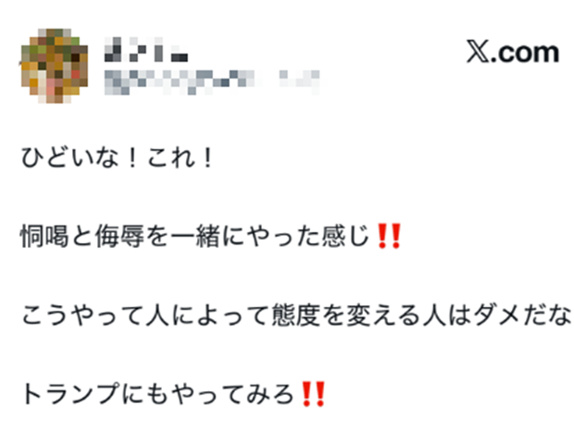
Task: Open the pixelated round profile avatar
Action: point(55,66)
